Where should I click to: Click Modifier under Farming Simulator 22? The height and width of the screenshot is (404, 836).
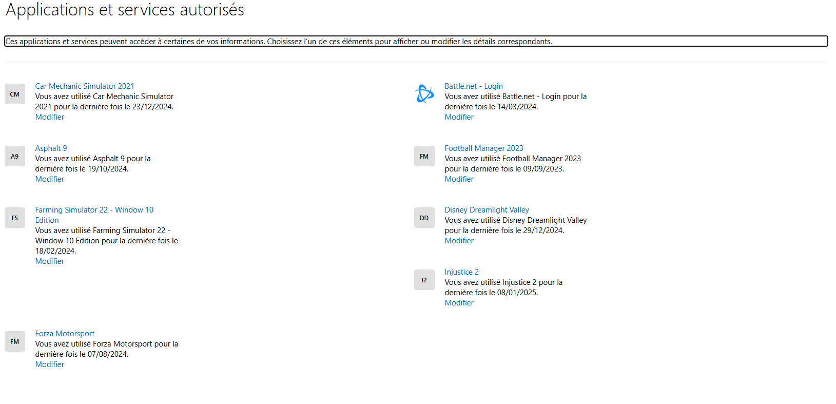click(x=50, y=261)
